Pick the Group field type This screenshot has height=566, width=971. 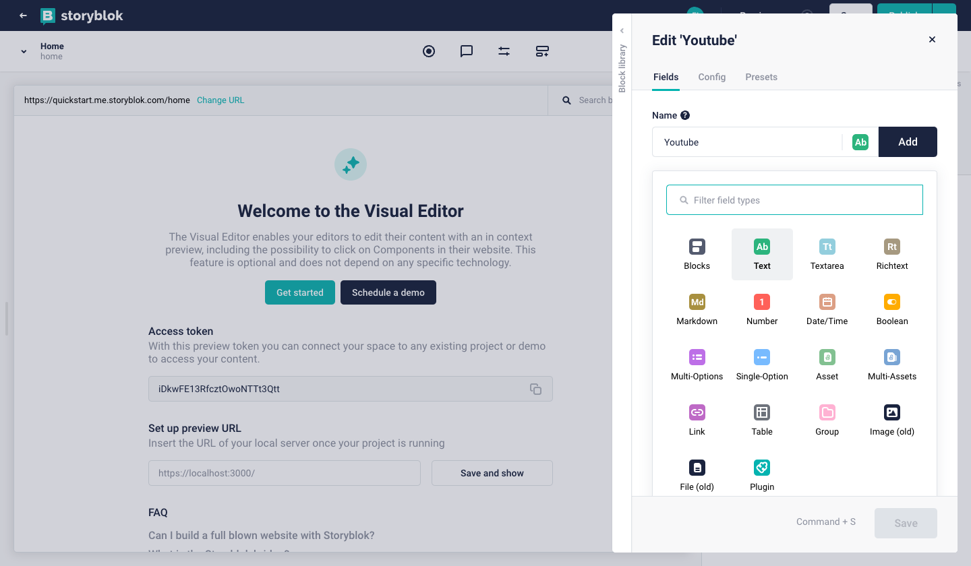coord(827,420)
